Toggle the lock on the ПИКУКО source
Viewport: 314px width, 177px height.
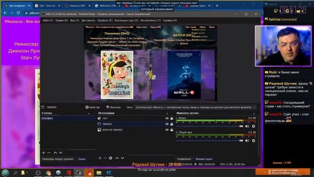pos(172,124)
